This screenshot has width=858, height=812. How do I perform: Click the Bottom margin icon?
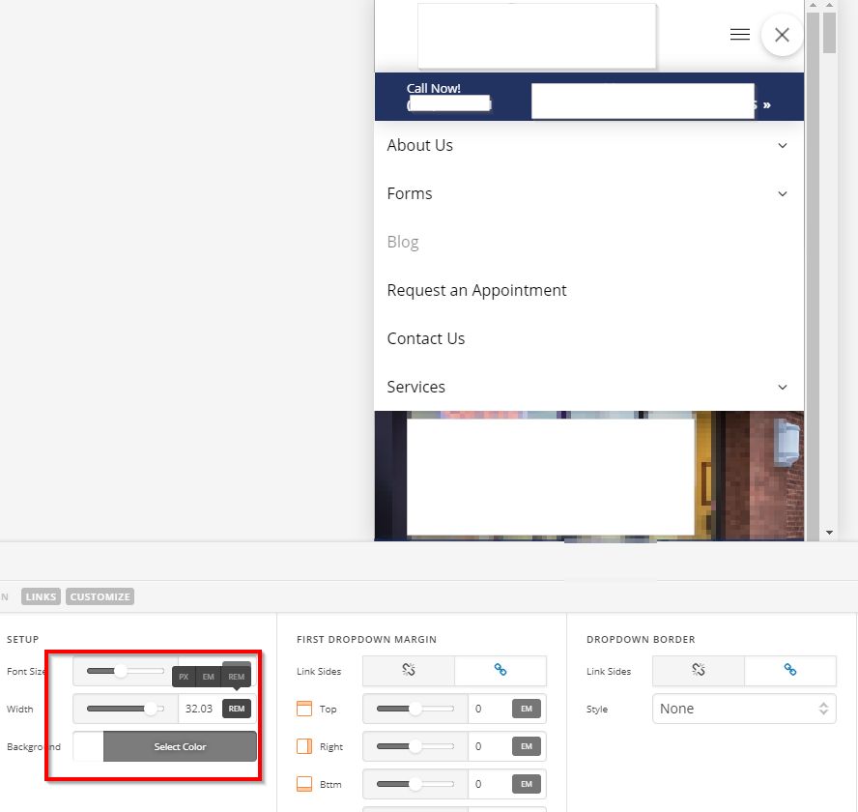tap(304, 784)
